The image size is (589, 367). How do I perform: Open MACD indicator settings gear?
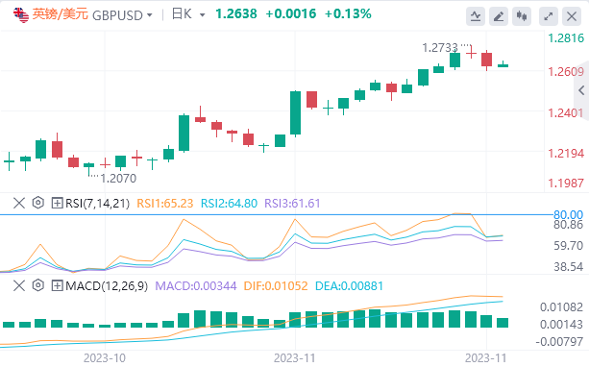pyautogui.click(x=37, y=286)
